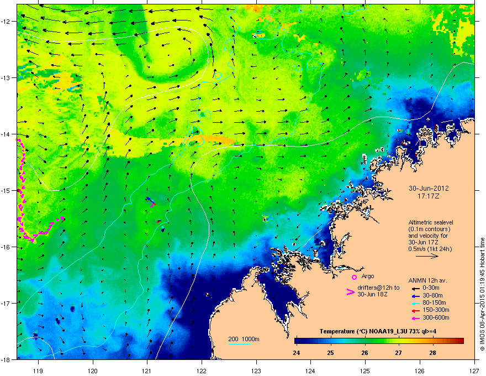This screenshot has width=486, height=376.
Task: Click the green 26°C region of colorbar
Action: (x=365, y=341)
